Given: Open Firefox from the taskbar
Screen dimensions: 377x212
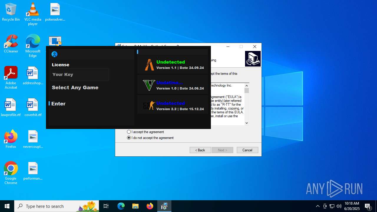Looking at the screenshot, I should 150,206.
